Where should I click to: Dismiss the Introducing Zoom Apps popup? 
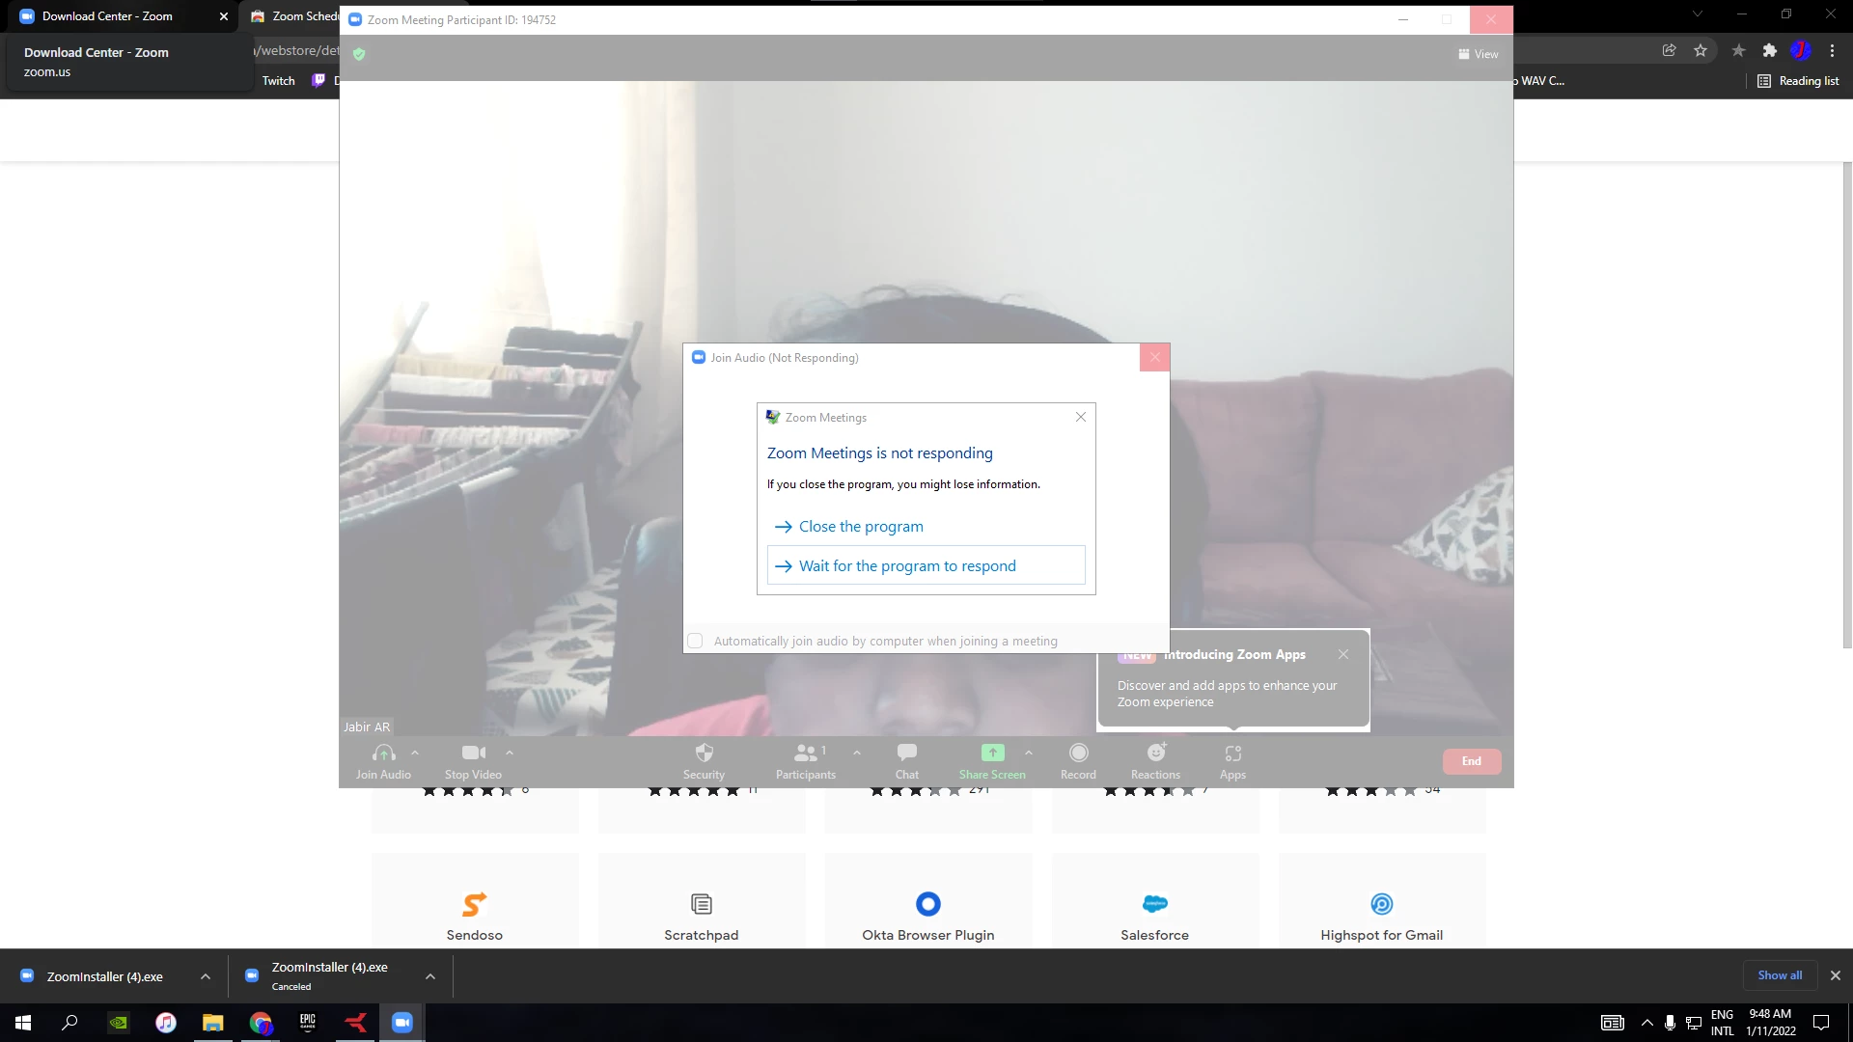coord(1343,654)
